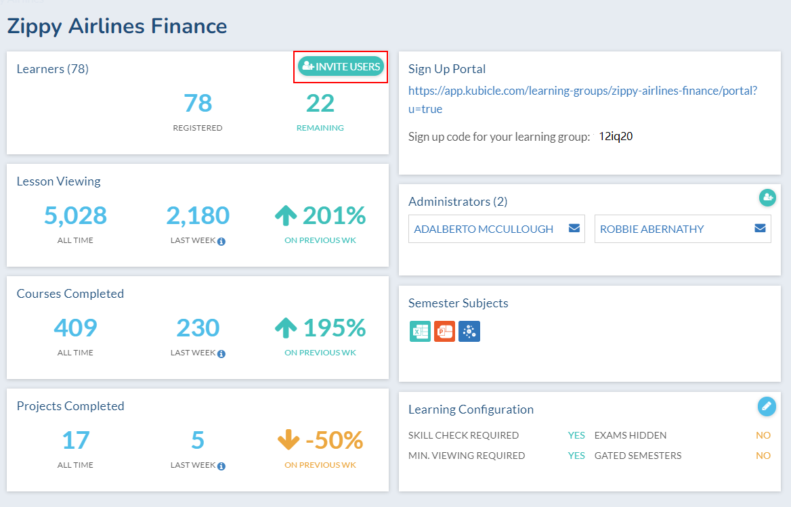Select the Excel semester subject icon

(420, 331)
